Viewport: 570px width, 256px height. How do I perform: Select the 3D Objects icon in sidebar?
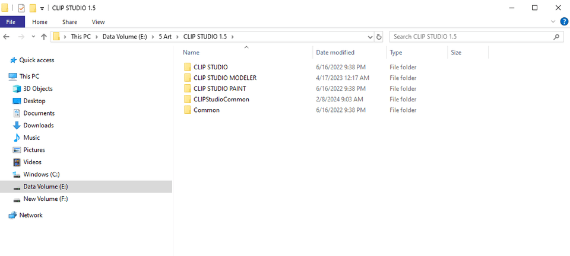tap(17, 89)
